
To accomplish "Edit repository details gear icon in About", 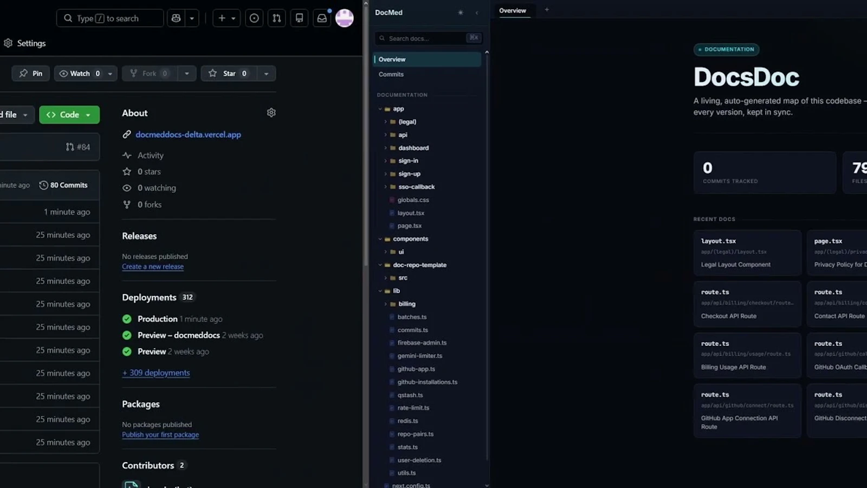I will click(x=271, y=113).
